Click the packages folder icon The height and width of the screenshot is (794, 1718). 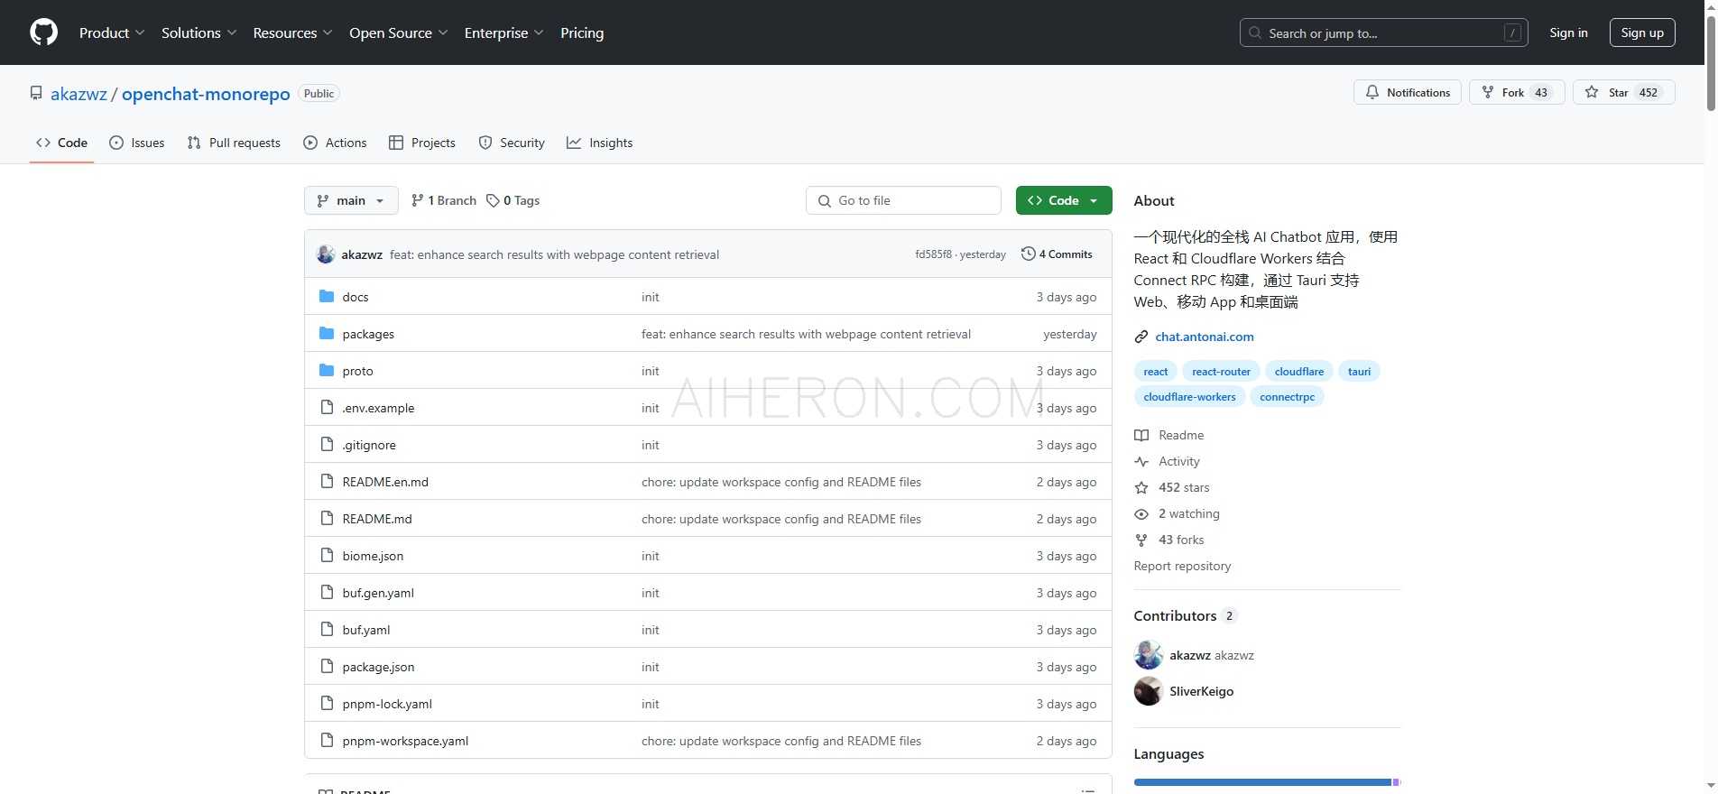click(x=327, y=333)
